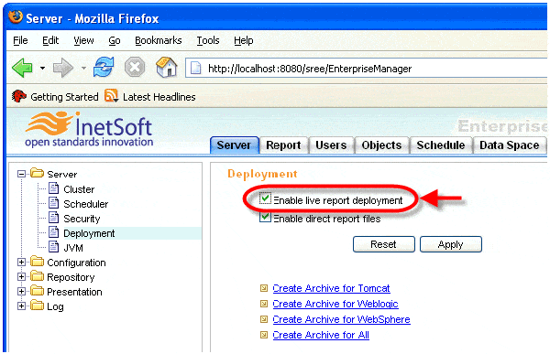The image size is (550, 354).
Task: Open the Edit menu
Action: (x=50, y=40)
